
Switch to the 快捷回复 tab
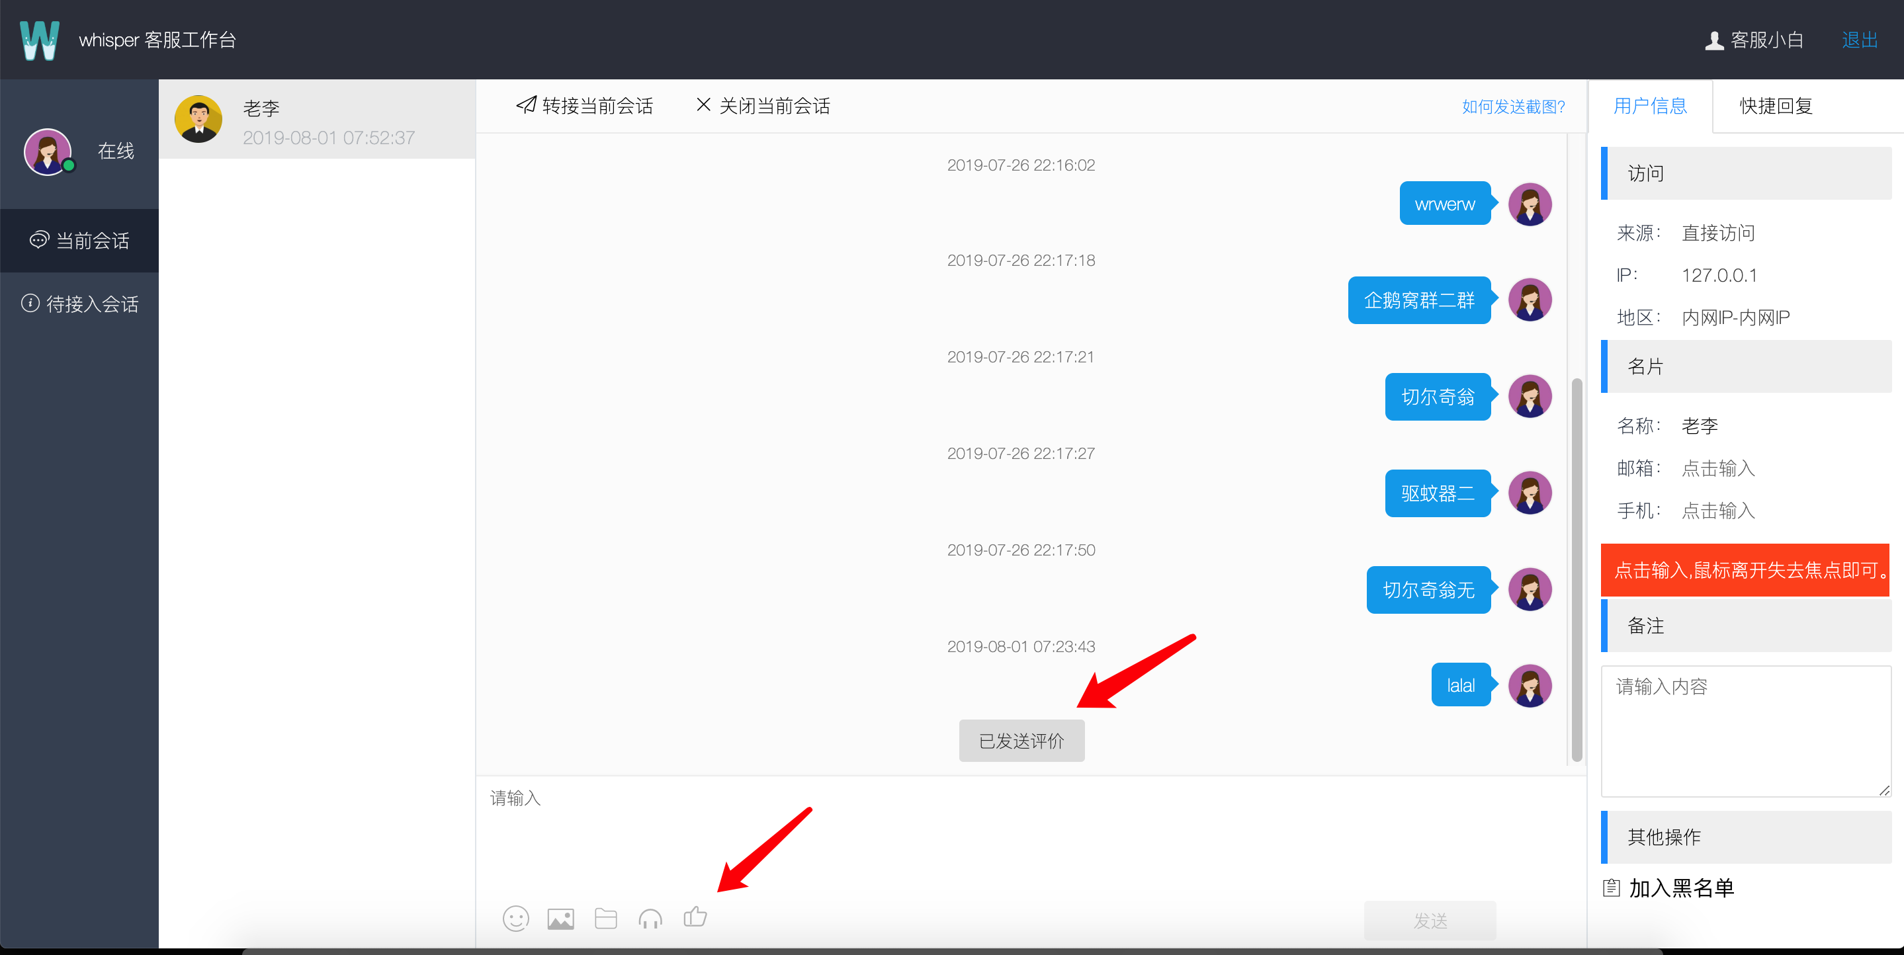click(1776, 106)
